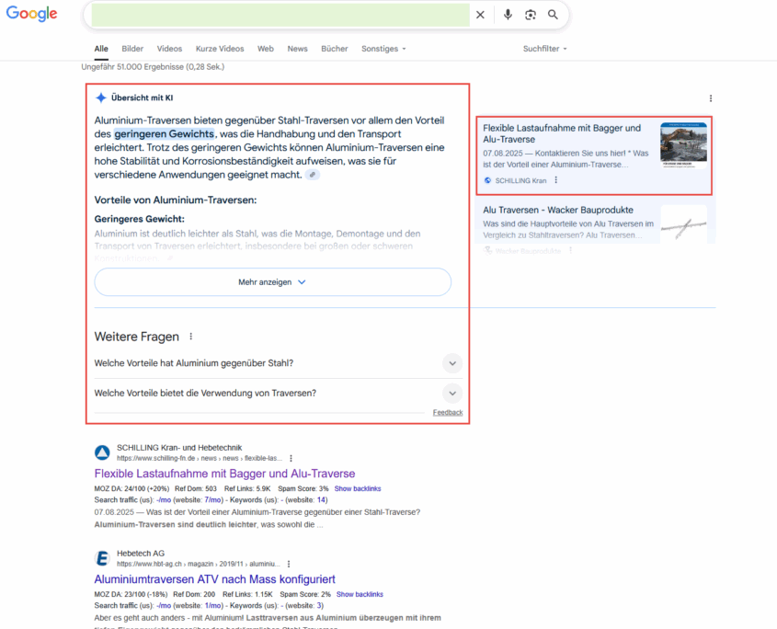Click Hebetech AG site name

(x=141, y=554)
